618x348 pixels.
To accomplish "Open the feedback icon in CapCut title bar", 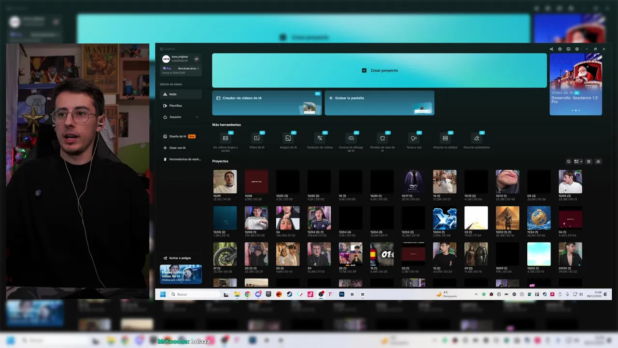I will coord(568,49).
